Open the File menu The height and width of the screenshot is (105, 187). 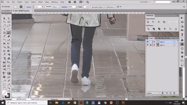click(8, 2)
